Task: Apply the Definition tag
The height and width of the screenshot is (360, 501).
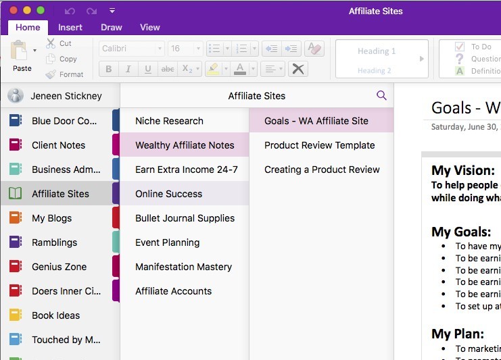Action: pos(478,71)
